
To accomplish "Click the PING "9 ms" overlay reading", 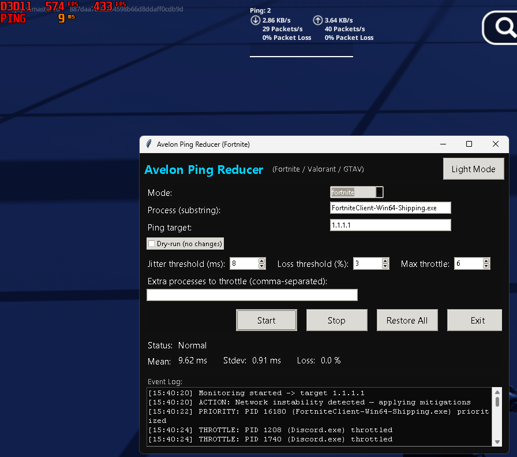I will pos(66,18).
